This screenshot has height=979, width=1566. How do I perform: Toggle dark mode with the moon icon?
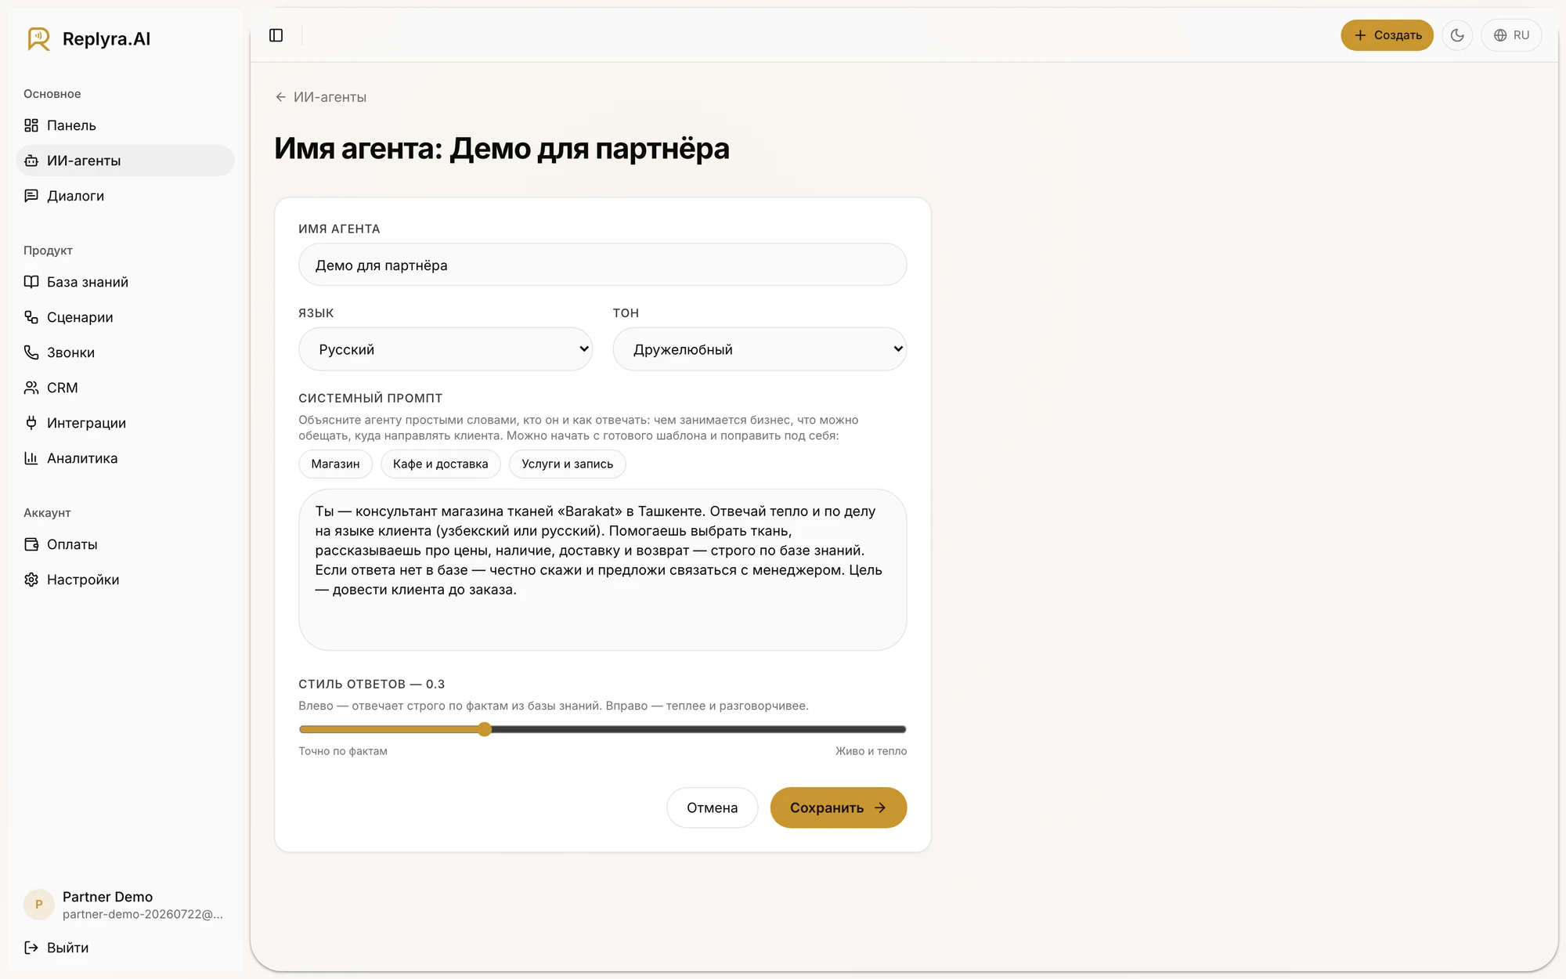(1457, 35)
